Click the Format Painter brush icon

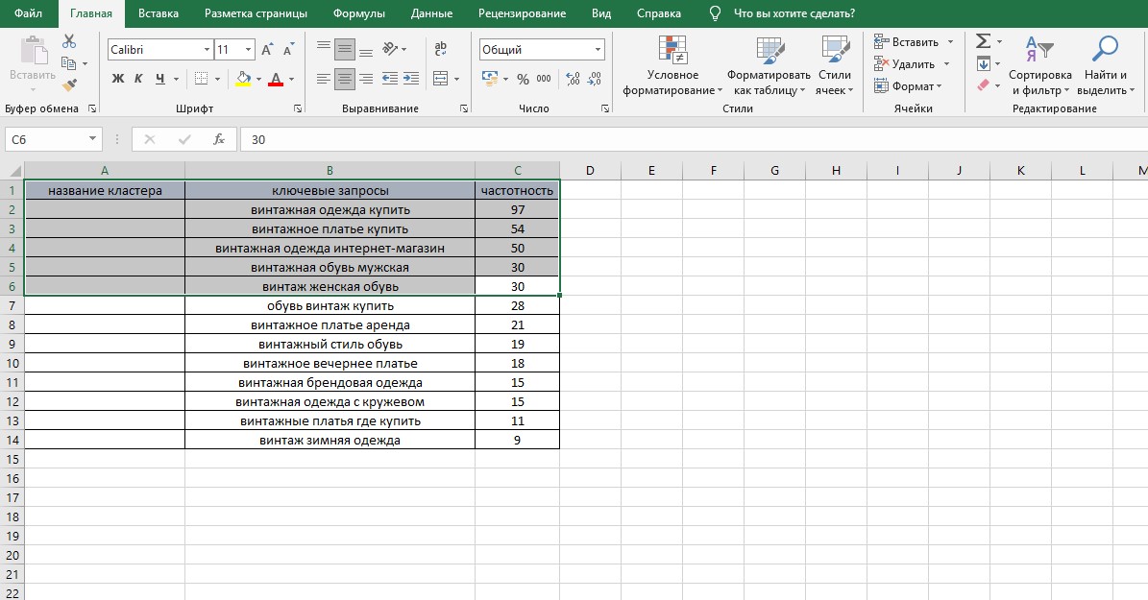pos(69,85)
